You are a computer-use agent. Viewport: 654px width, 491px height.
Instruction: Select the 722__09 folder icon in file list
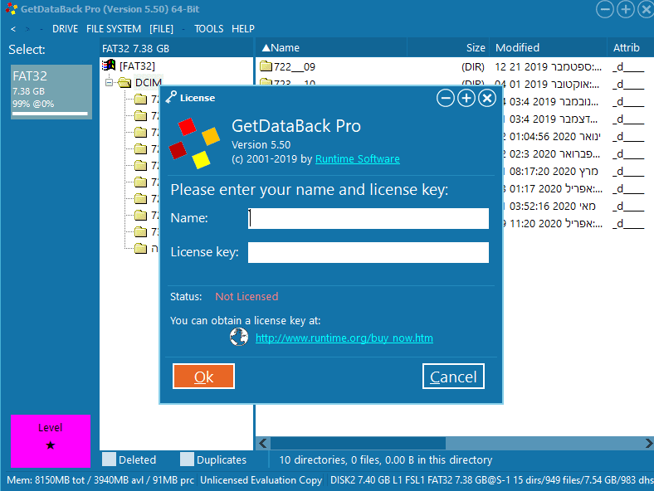[266, 66]
